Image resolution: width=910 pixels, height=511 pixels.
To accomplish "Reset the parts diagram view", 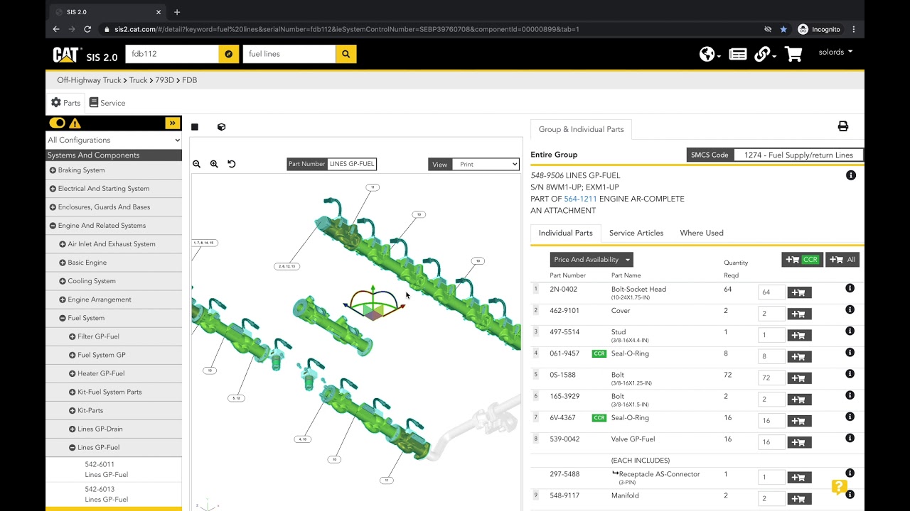I will (x=231, y=164).
